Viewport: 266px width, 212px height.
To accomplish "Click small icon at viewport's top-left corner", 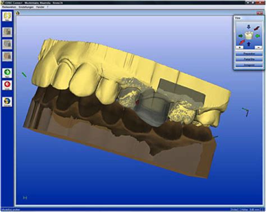I will click(x=18, y=13).
